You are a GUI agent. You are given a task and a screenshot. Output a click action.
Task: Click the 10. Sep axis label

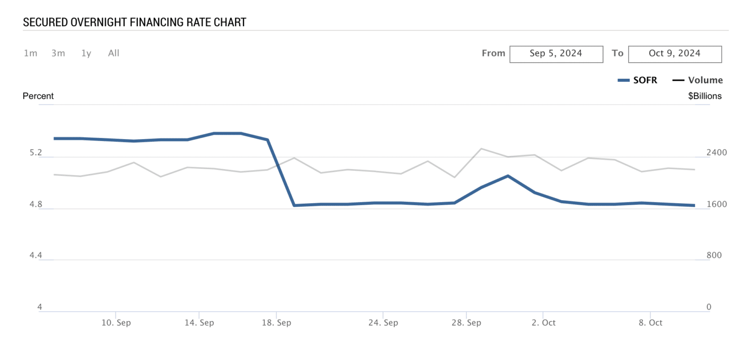click(115, 323)
